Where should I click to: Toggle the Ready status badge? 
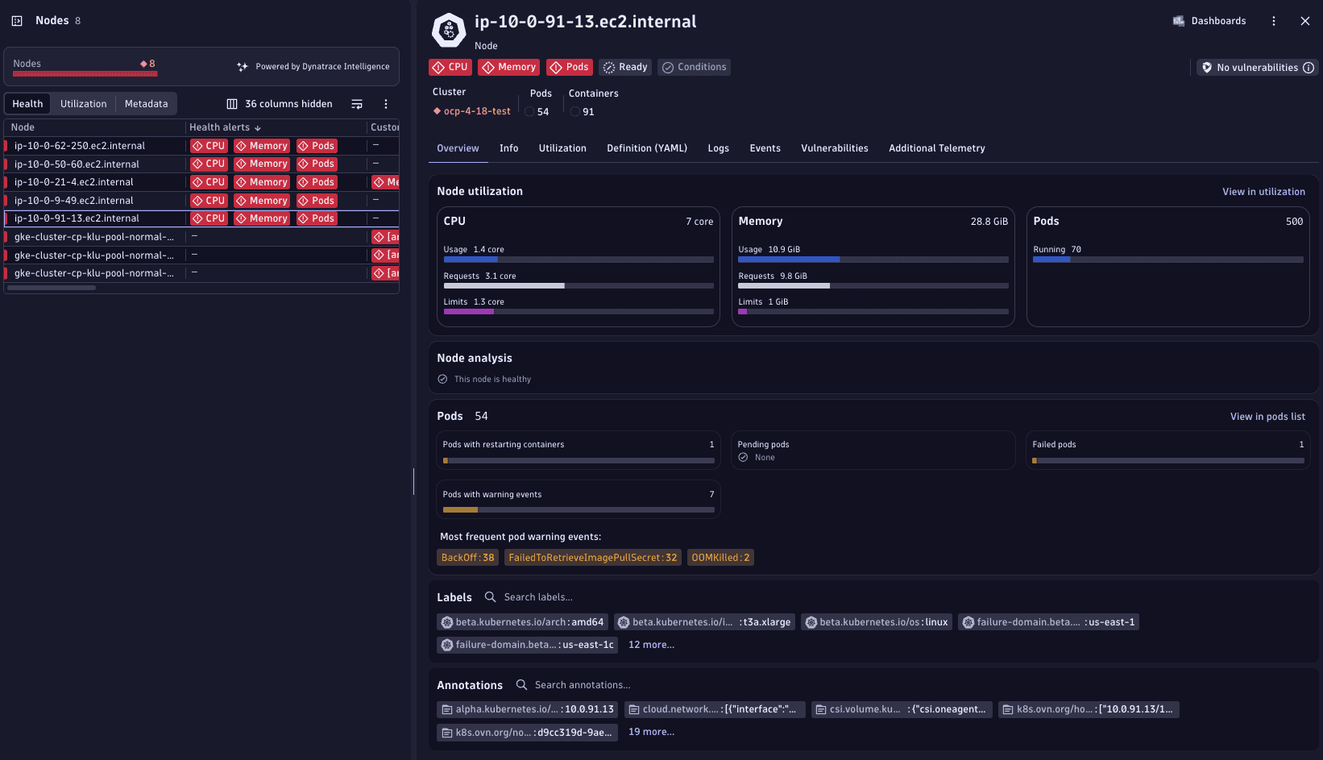coord(624,67)
